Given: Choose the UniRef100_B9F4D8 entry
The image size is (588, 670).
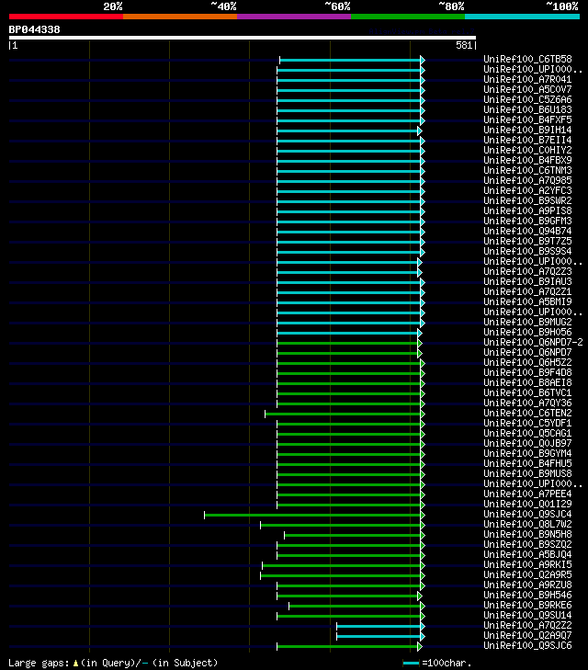Looking at the screenshot, I should [527, 372].
